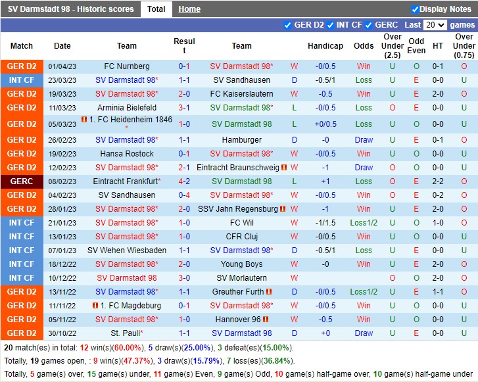Click the 36.84% loss percentage summary
Image resolution: width=478 pixels, height=382 pixels.
click(277, 361)
